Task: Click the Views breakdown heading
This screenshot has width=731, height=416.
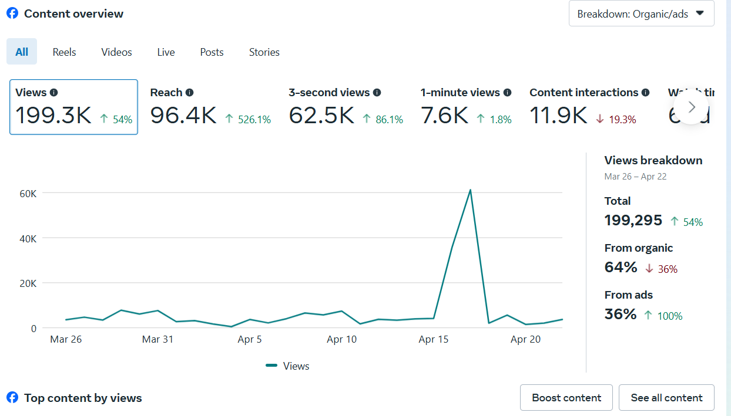Action: (653, 160)
